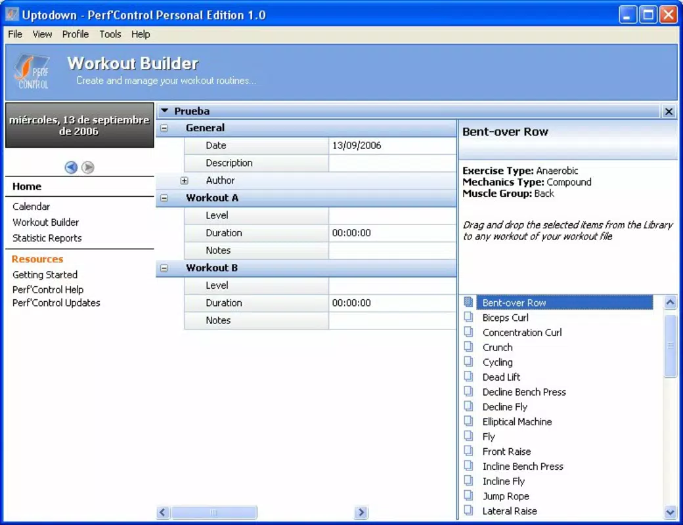This screenshot has width=683, height=525.
Task: Go to Calendar in sidebar
Action: [x=32, y=206]
